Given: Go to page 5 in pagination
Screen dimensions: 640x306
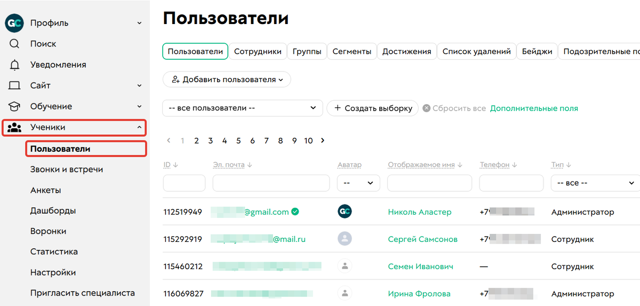Looking at the screenshot, I should [238, 140].
